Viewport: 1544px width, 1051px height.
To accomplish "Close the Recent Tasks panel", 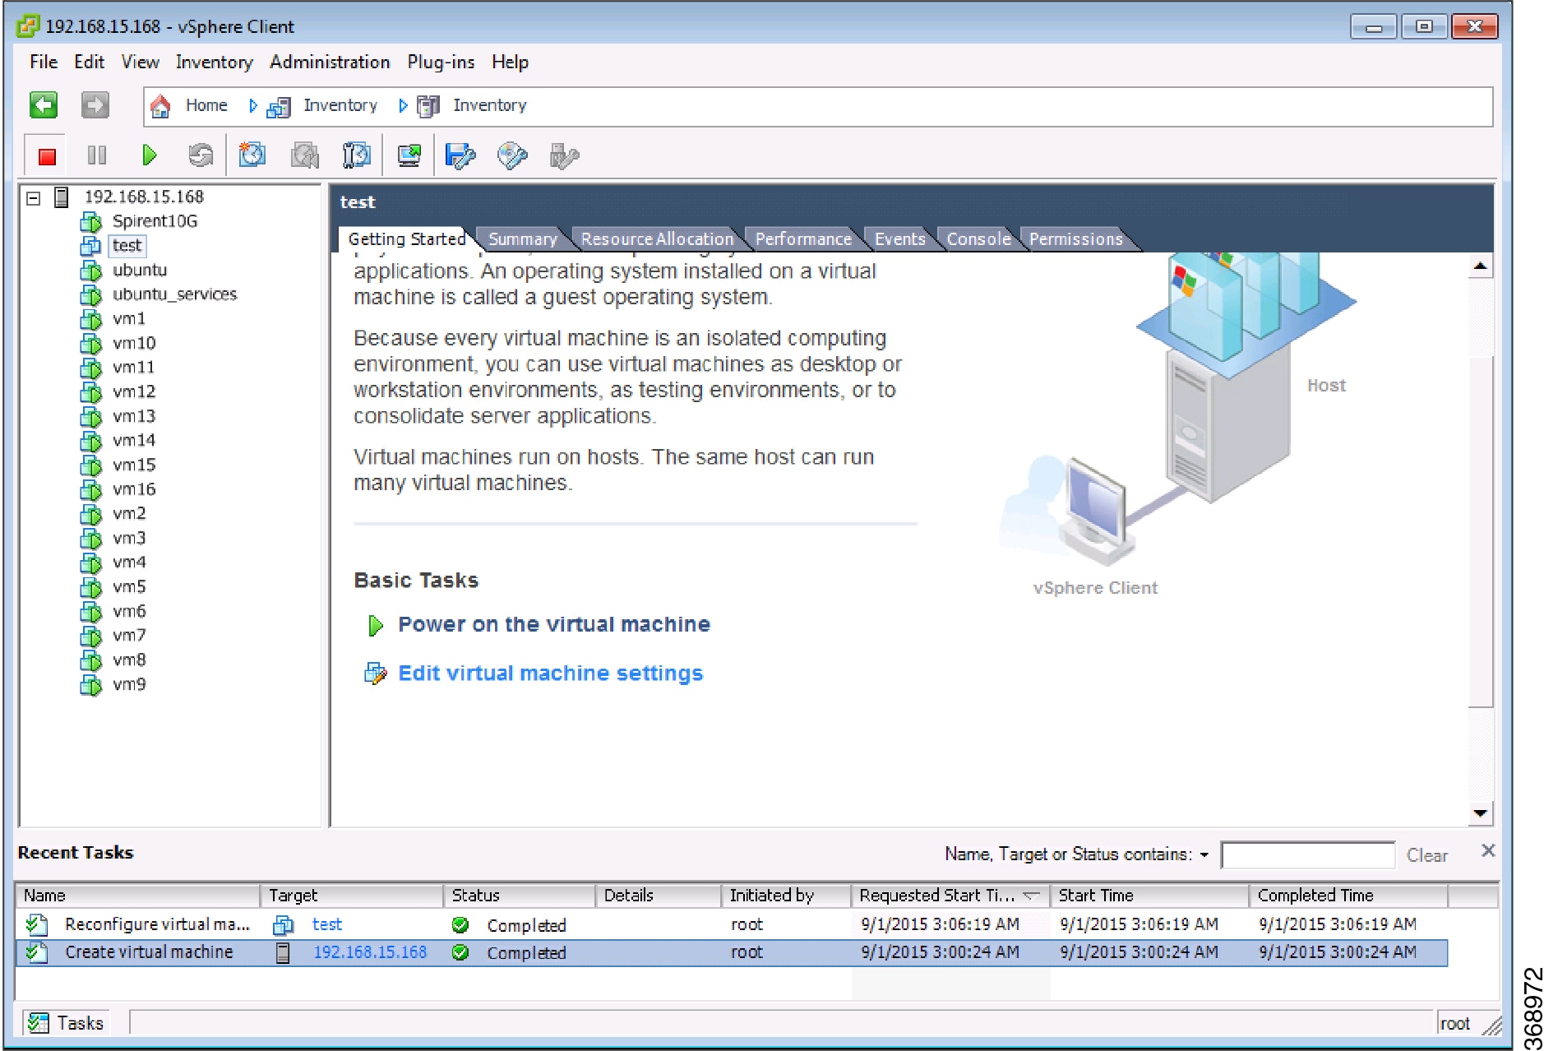I will coord(1488,850).
